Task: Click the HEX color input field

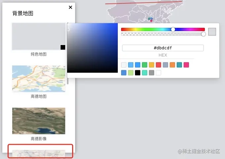Action: (x=163, y=48)
